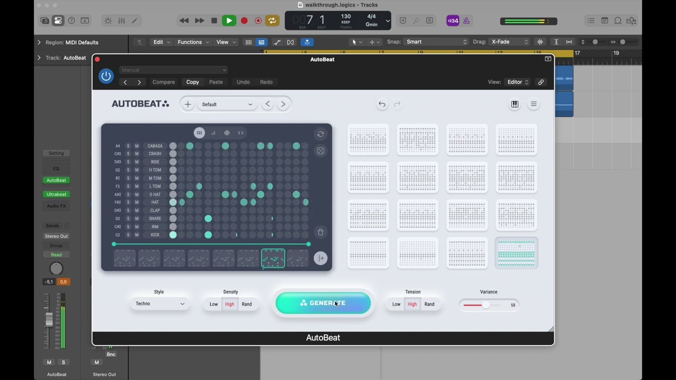
Task: Mute the SNARE row
Action: pyautogui.click(x=137, y=218)
